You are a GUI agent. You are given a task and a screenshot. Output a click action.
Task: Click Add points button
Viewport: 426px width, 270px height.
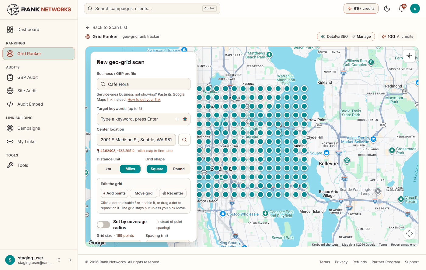click(114, 193)
